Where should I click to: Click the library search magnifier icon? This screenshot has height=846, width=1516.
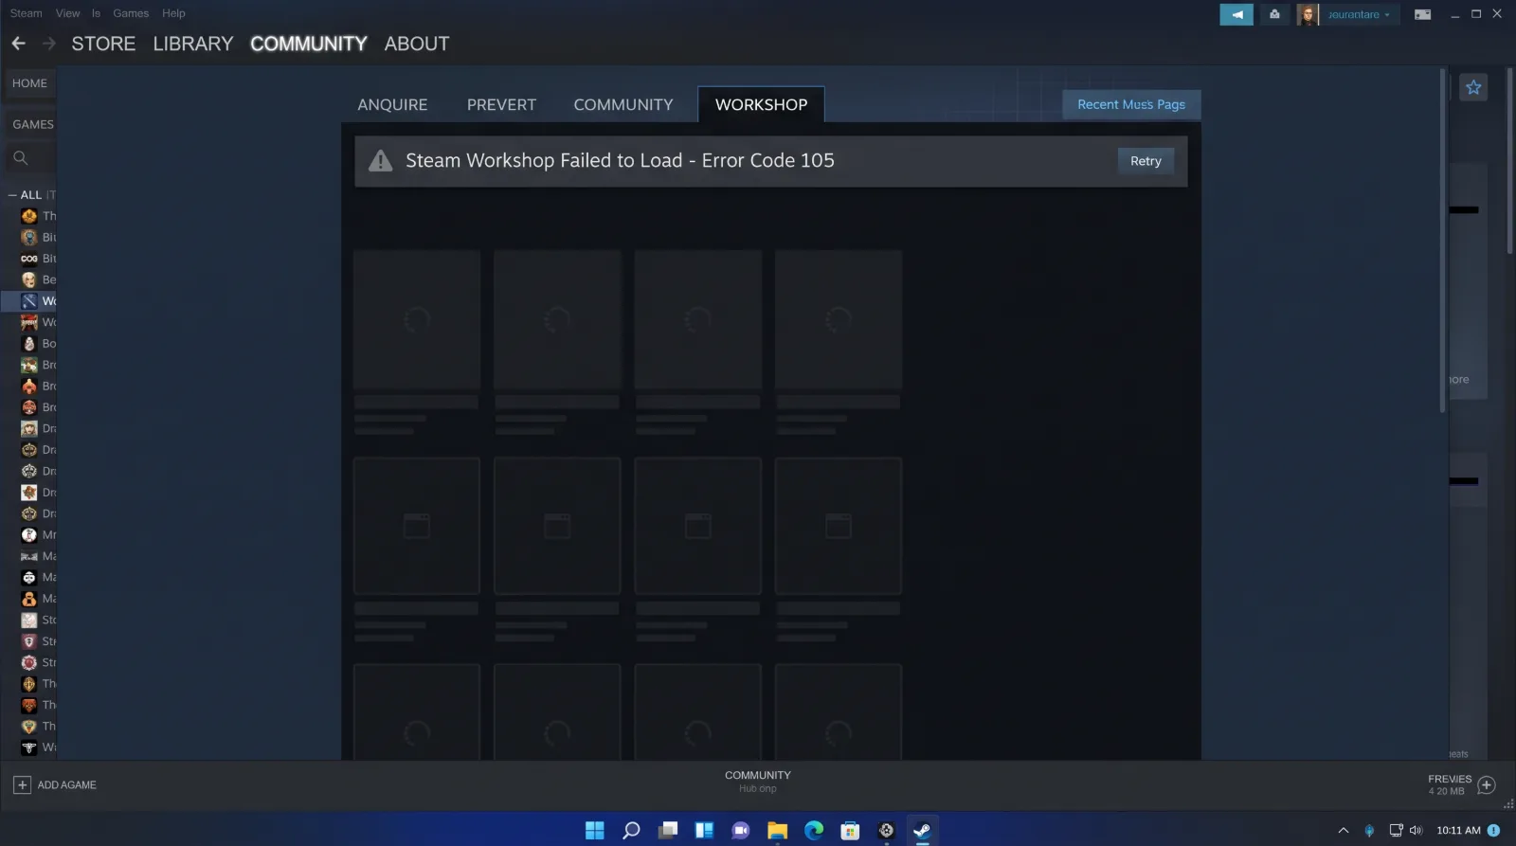click(21, 158)
